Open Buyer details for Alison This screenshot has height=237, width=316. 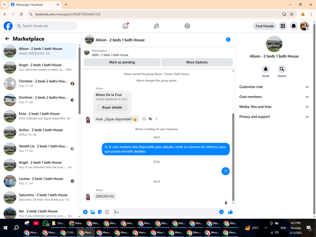click(112, 107)
